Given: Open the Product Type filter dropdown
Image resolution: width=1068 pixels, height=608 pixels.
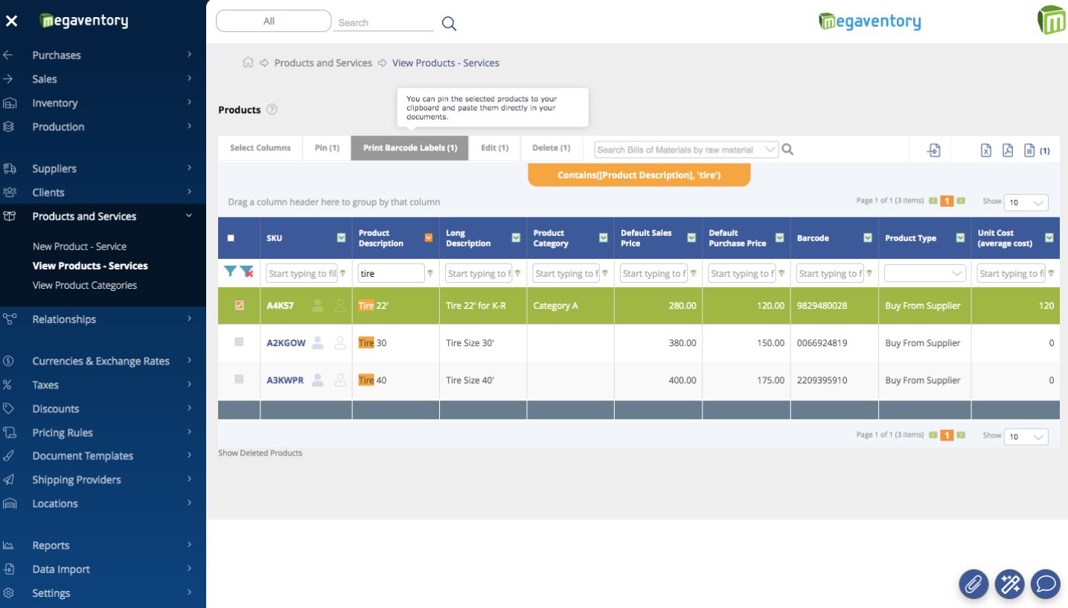Looking at the screenshot, I should [924, 274].
